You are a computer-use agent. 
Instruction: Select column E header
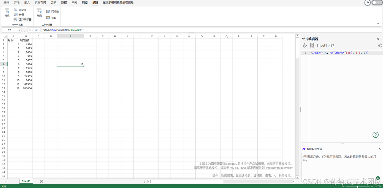tap(70, 36)
